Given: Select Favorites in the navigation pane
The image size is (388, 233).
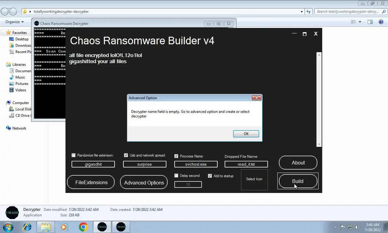Looking at the screenshot, I should (x=19, y=32).
